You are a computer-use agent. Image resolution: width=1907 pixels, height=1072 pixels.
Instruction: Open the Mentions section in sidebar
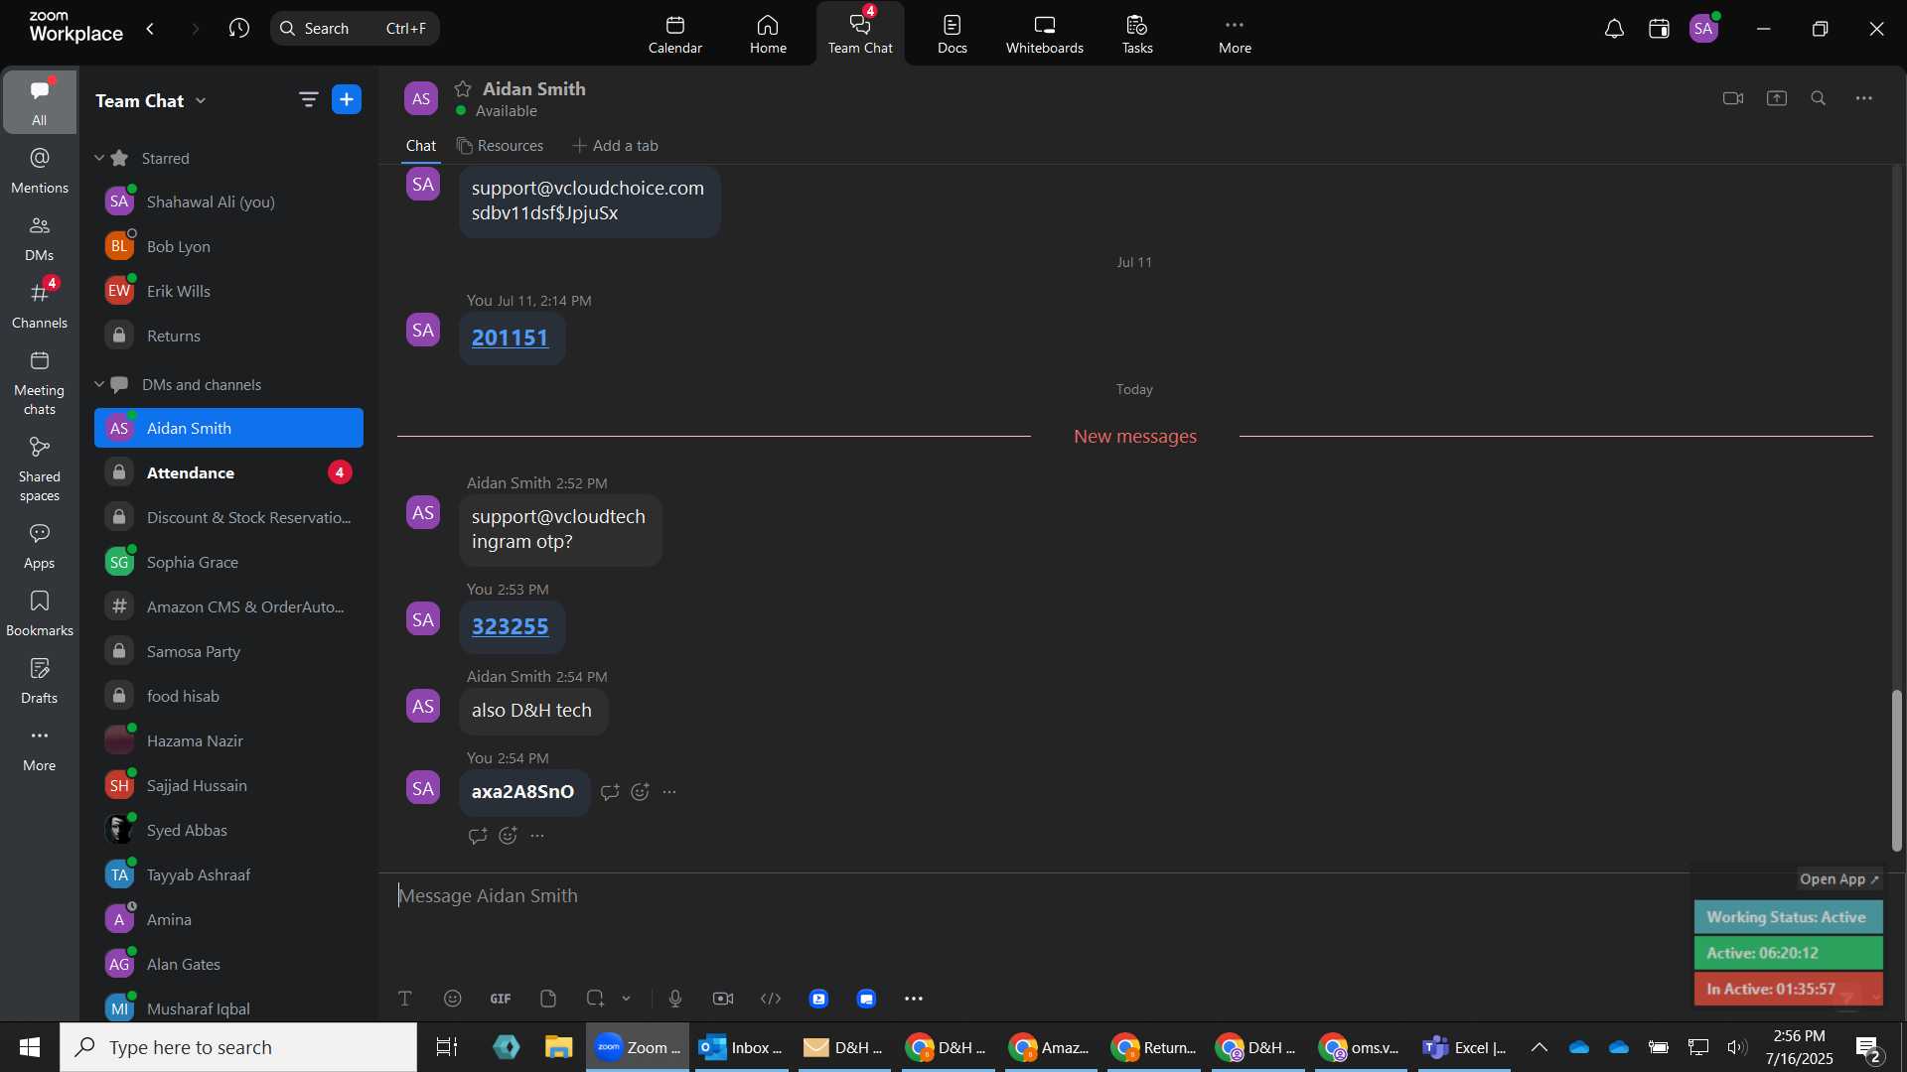click(x=40, y=170)
